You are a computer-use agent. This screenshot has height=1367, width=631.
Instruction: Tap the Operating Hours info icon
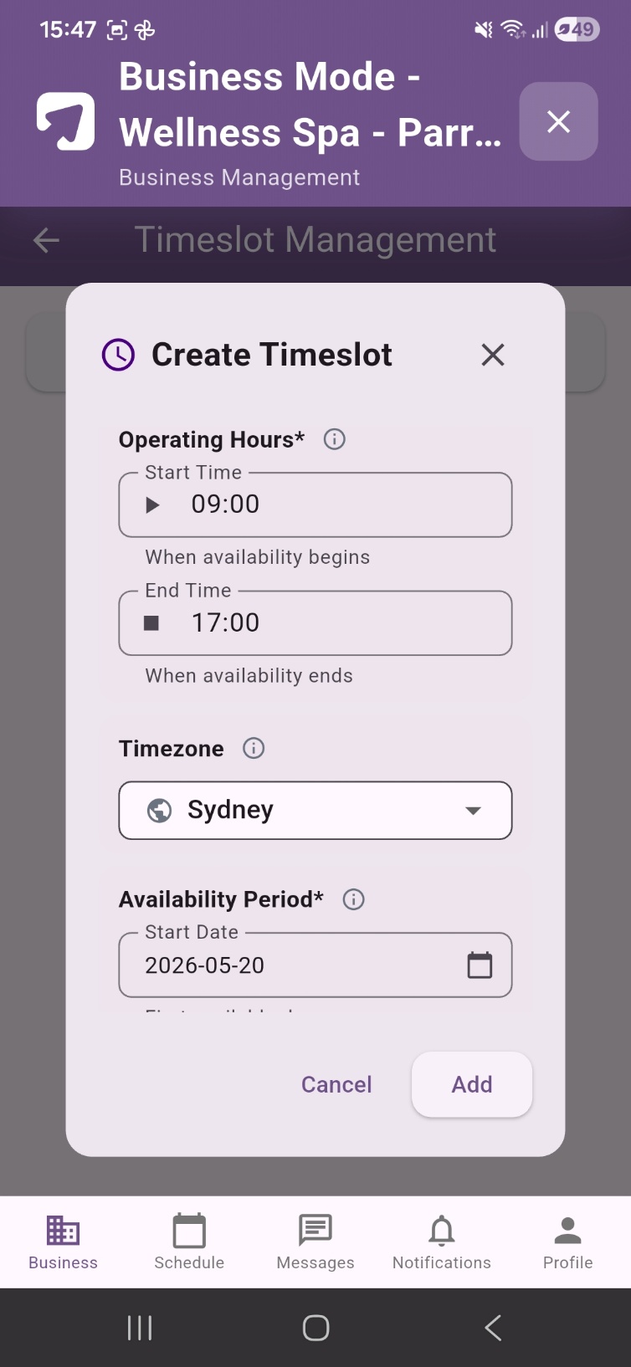pyautogui.click(x=335, y=439)
